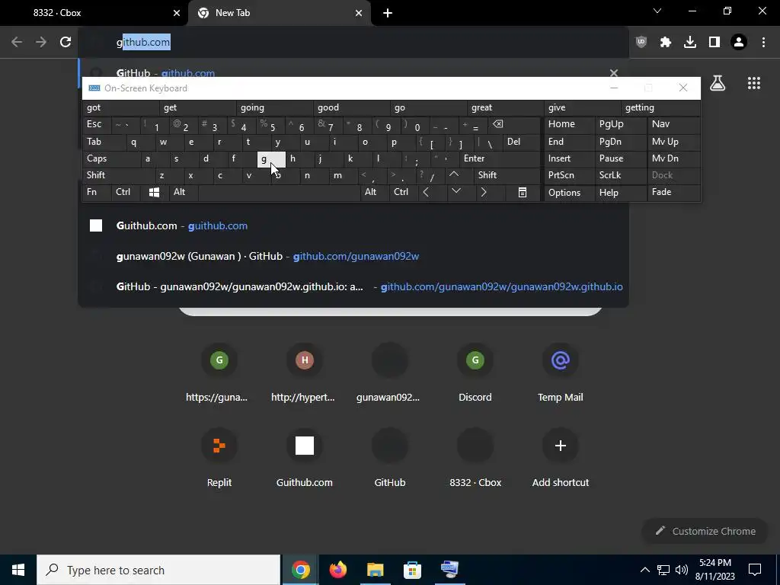Open the Replit shortcut tile
This screenshot has width=780, height=585.
tap(219, 458)
